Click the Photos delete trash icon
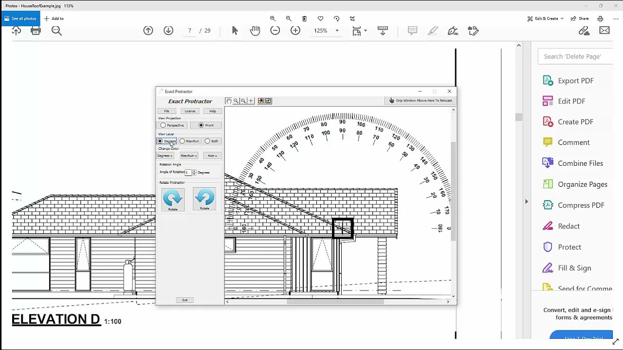Screen dimensions: 623x350 [x=304, y=18]
